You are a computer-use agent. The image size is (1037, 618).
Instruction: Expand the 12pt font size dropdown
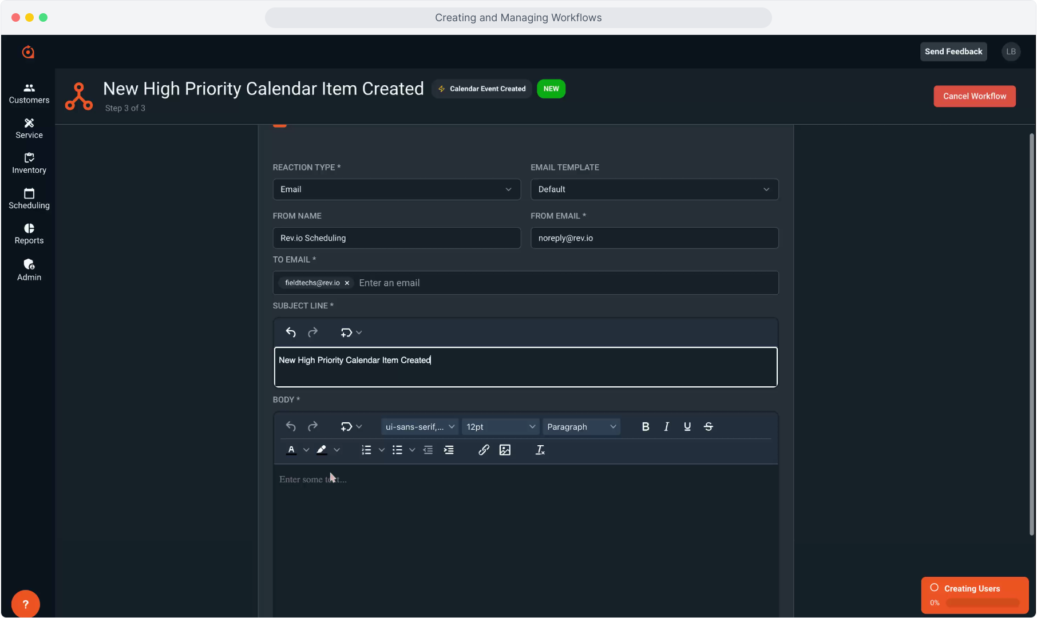point(500,427)
